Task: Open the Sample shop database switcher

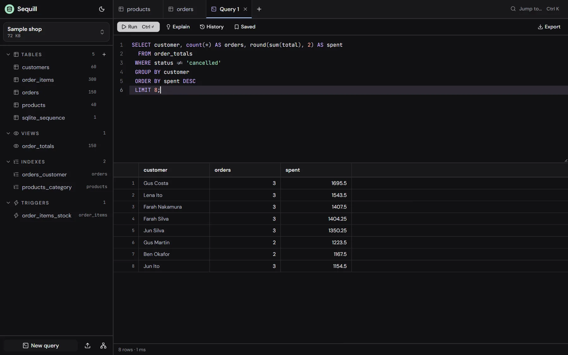Action: pyautogui.click(x=56, y=32)
